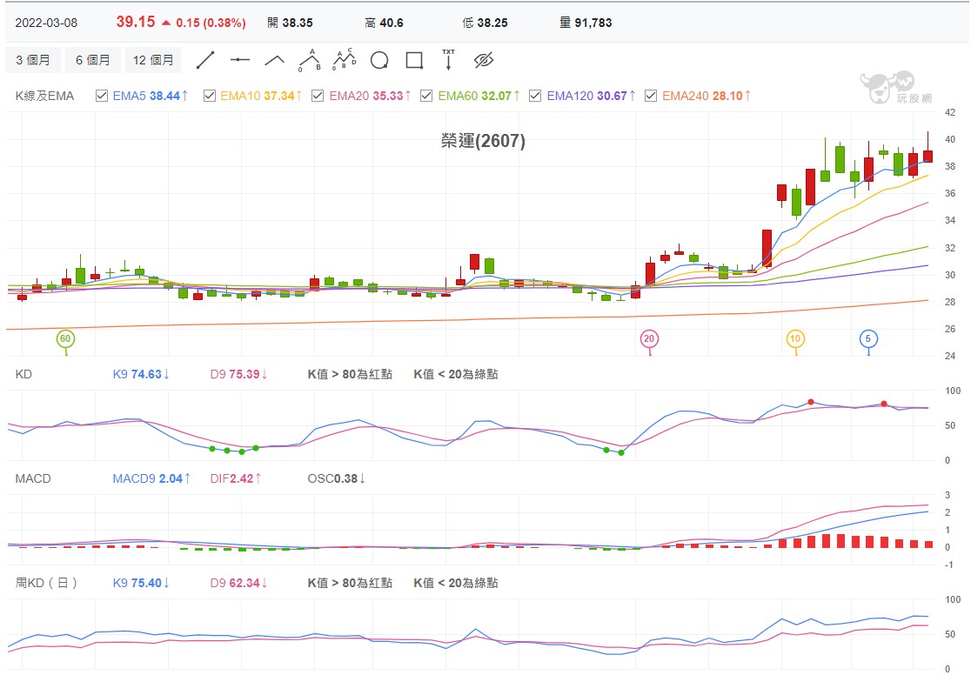The height and width of the screenshot is (675, 971).
Task: Select the circle drawing tool
Action: (x=379, y=60)
